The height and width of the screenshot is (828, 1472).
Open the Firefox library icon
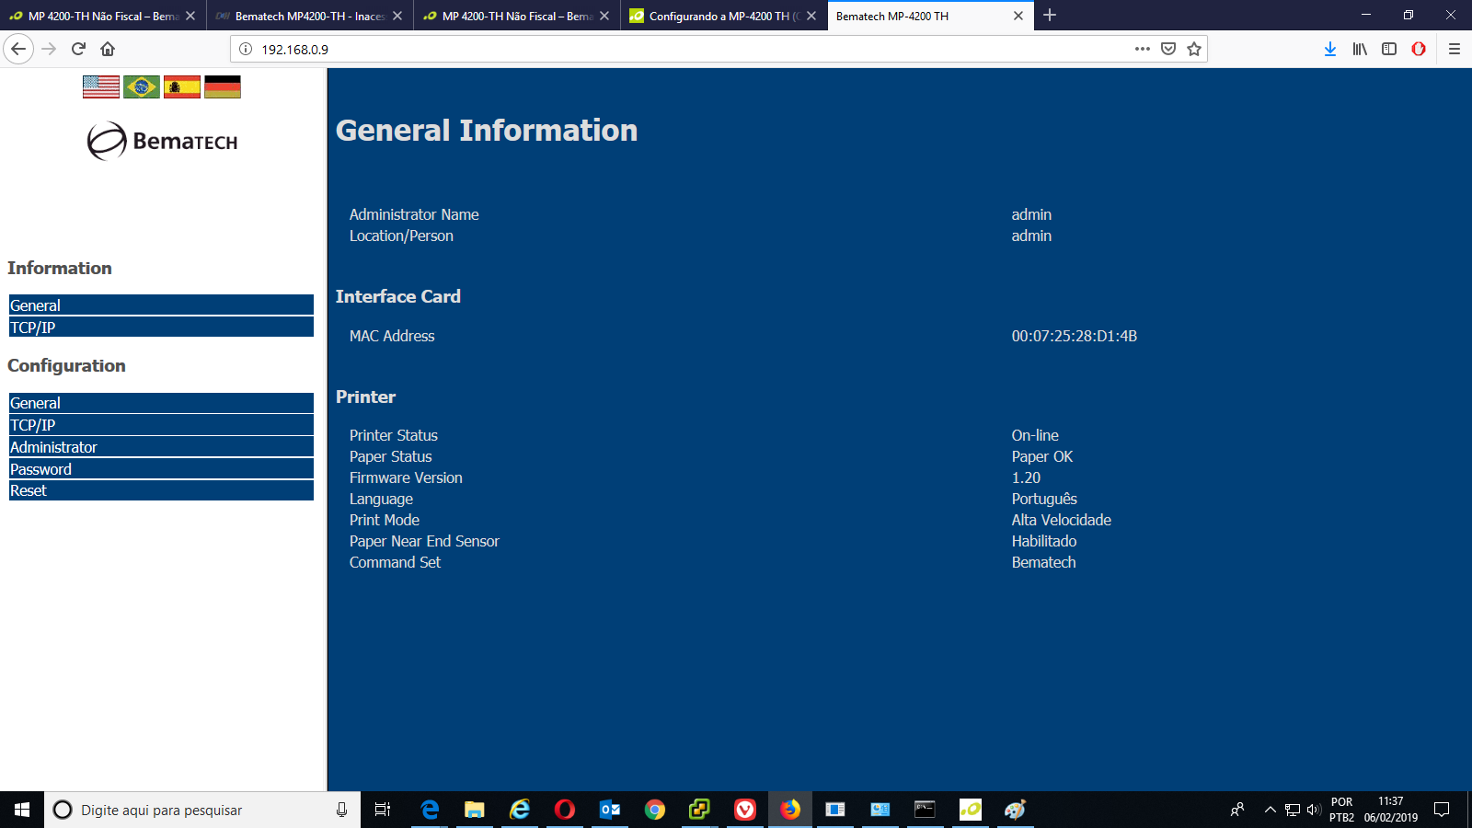click(x=1360, y=49)
